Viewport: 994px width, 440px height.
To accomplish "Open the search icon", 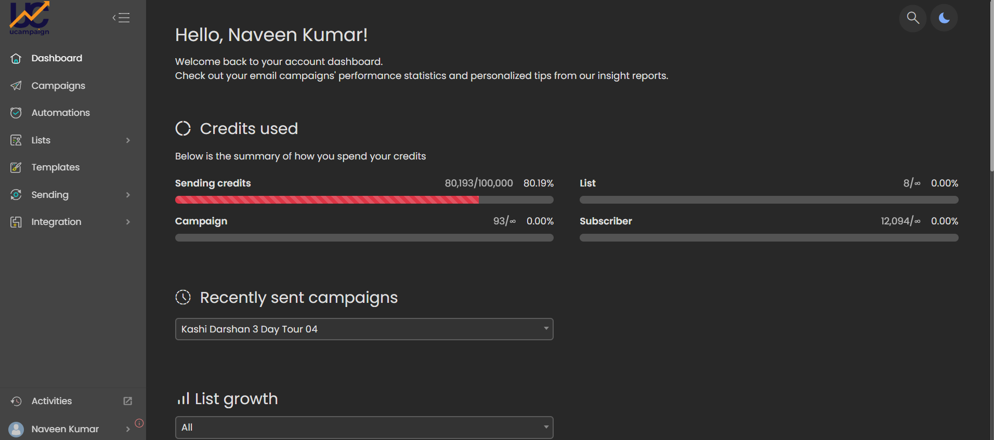I will click(912, 18).
